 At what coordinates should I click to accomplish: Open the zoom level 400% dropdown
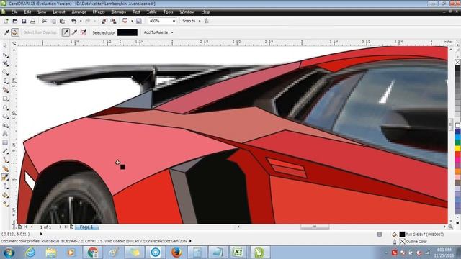coord(174,21)
